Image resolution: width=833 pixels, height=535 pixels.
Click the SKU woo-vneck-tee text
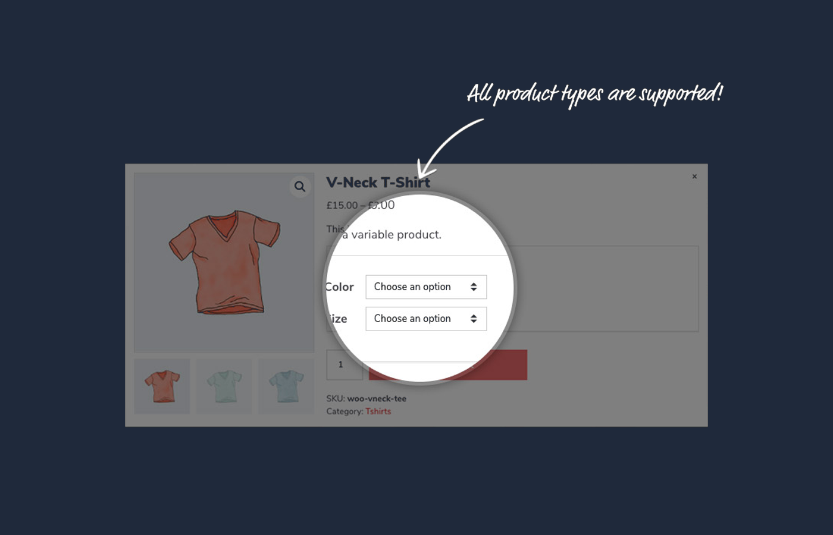pyautogui.click(x=366, y=399)
